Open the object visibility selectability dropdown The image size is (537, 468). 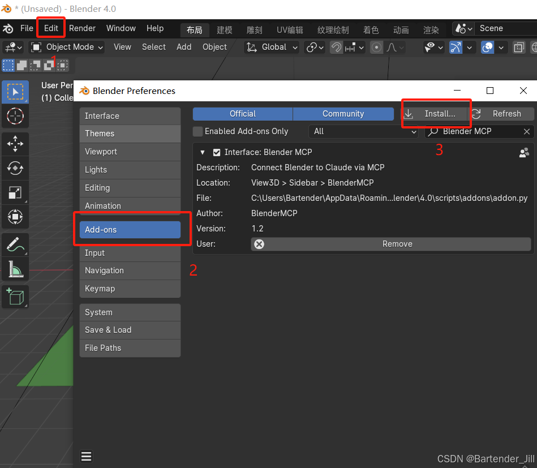[x=433, y=48]
